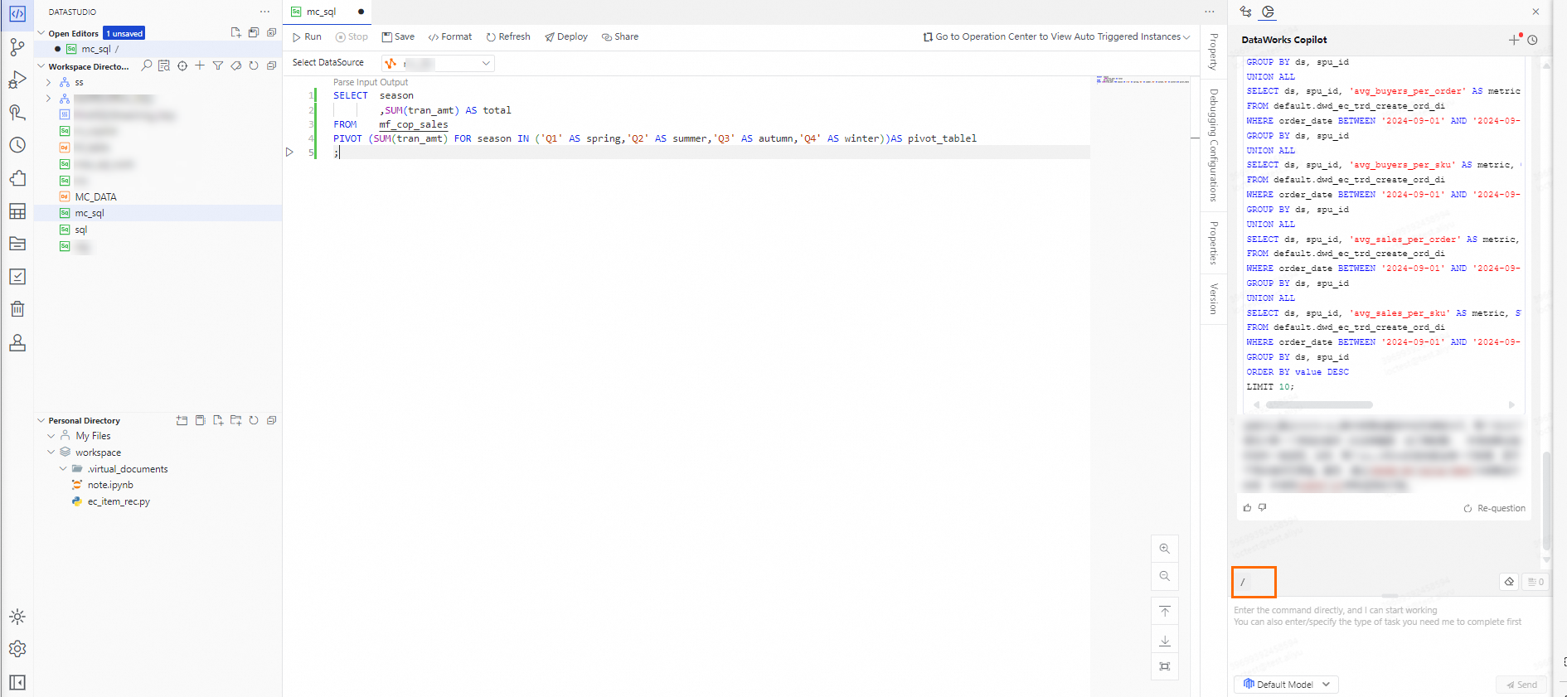Open note.ipynb in Personal Directory
Screen dimensions: 1567x697
[x=110, y=485]
